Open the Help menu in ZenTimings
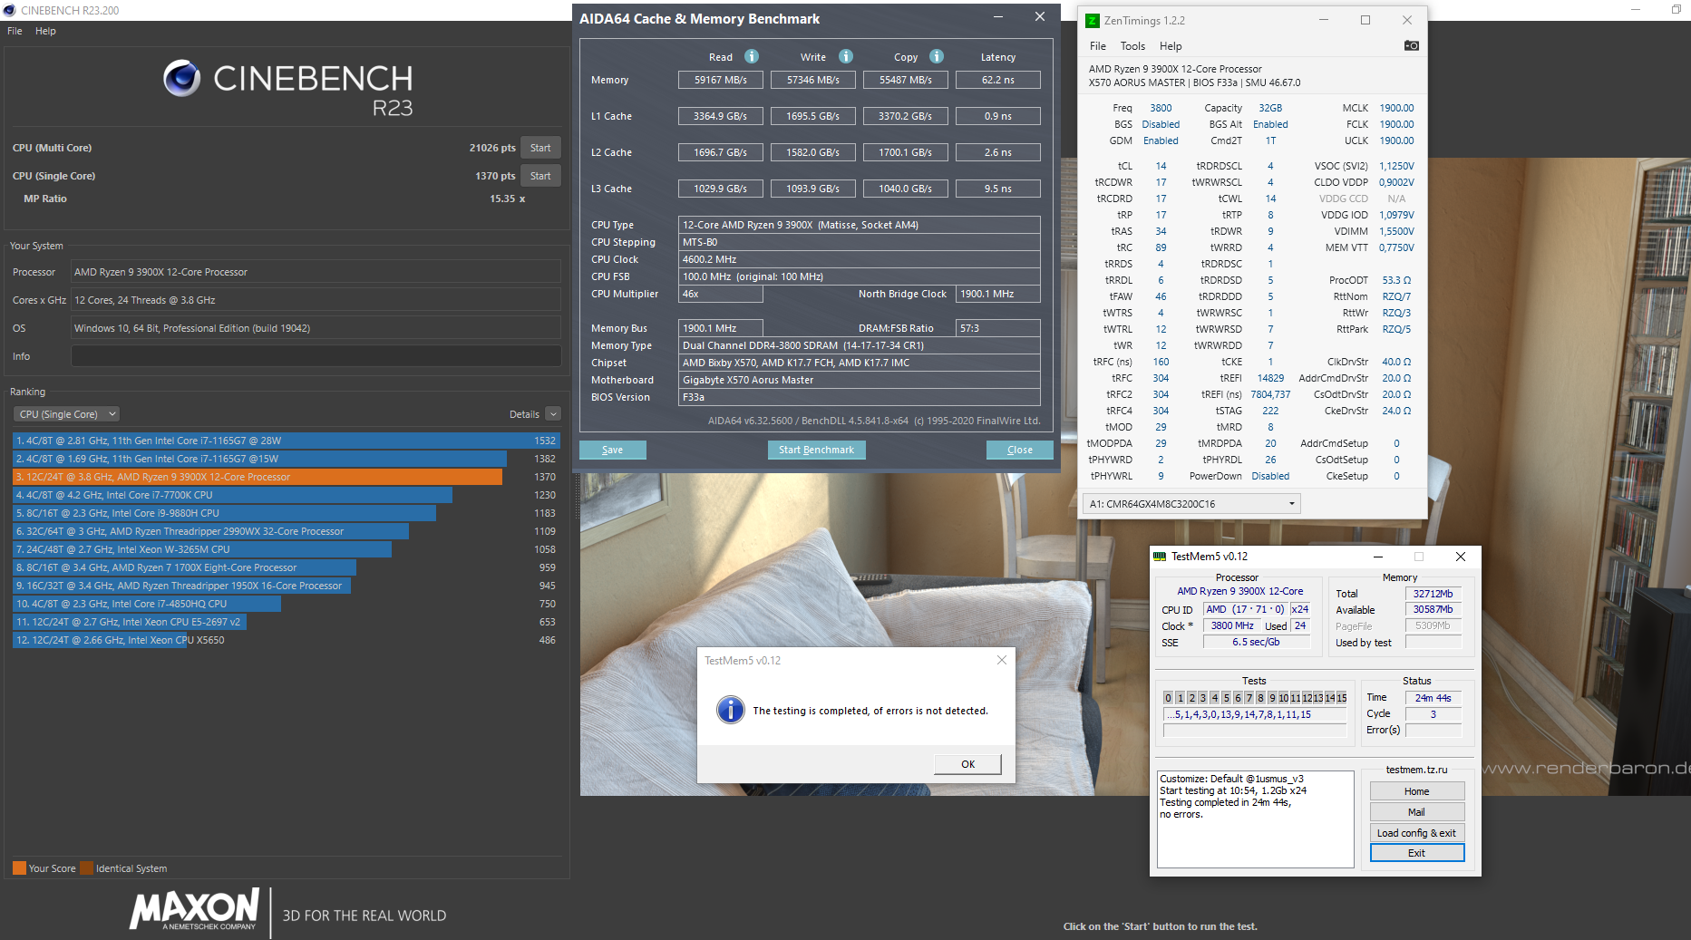 (x=1171, y=46)
